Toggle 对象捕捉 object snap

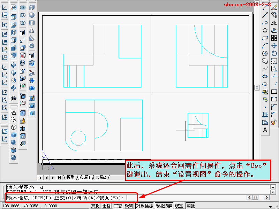(144, 206)
